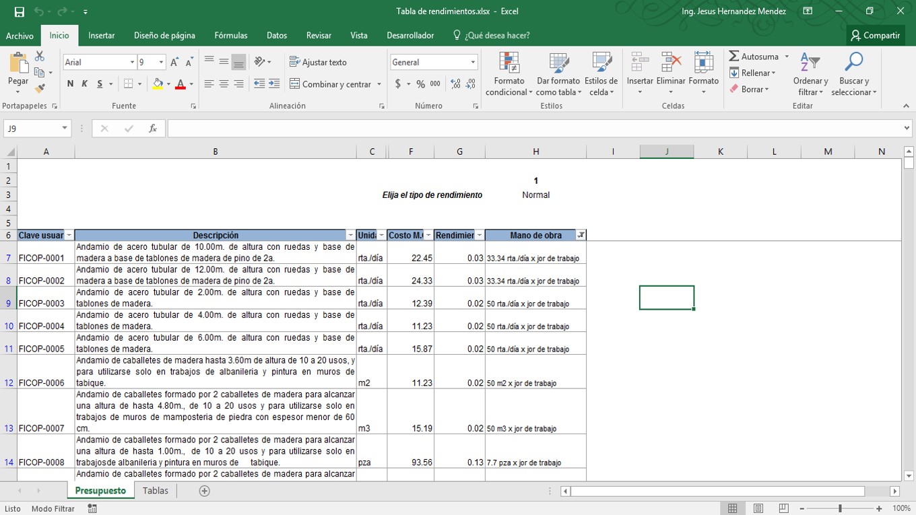Toggle bottom vertical alignment
The height and width of the screenshot is (515, 916).
click(x=238, y=62)
